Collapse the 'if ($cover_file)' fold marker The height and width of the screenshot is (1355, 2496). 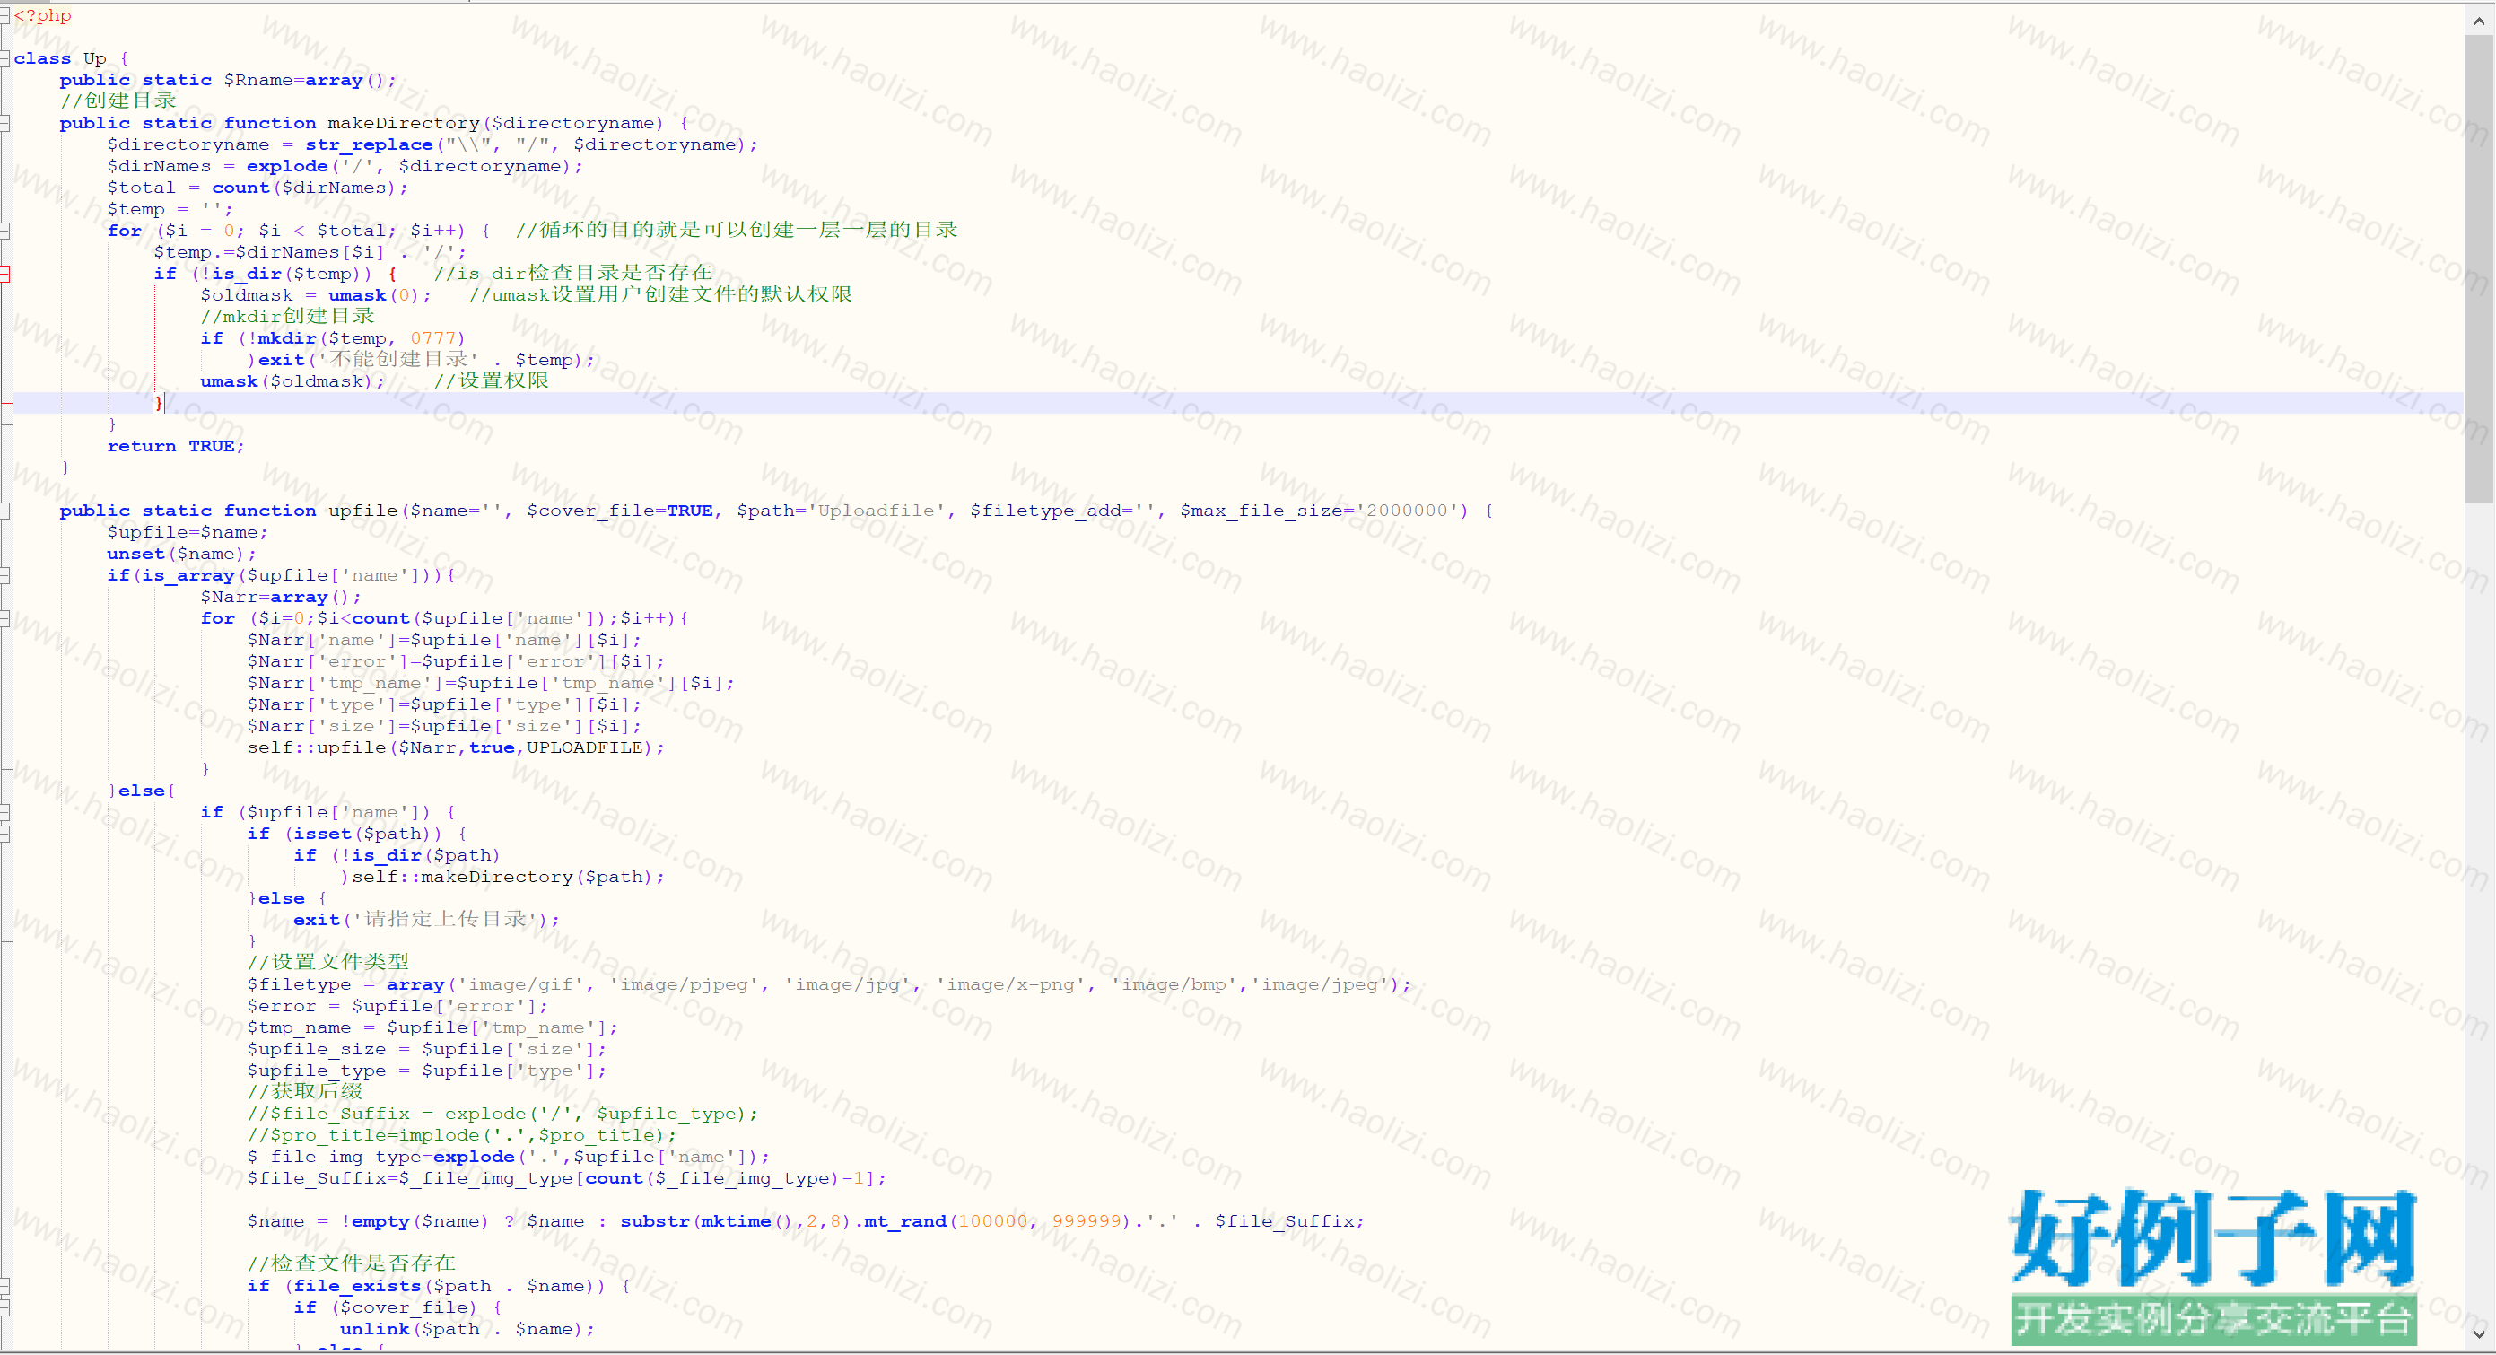[4, 1307]
